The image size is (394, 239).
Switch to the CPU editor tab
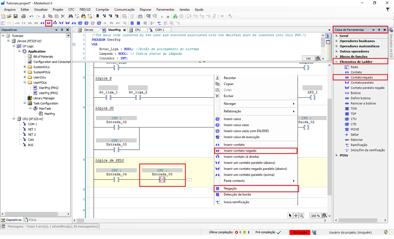pos(138,30)
